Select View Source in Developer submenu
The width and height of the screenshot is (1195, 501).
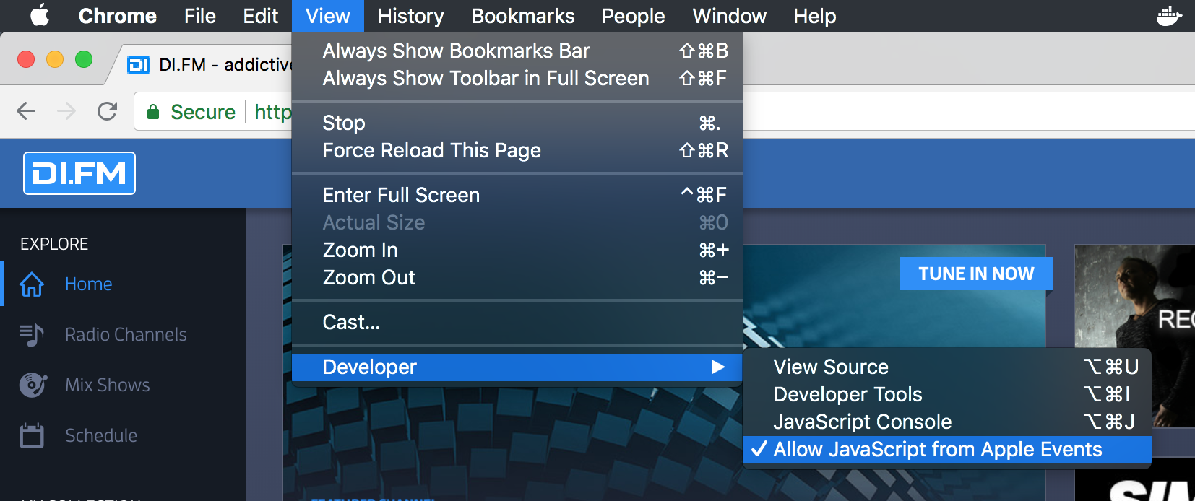click(x=946, y=367)
